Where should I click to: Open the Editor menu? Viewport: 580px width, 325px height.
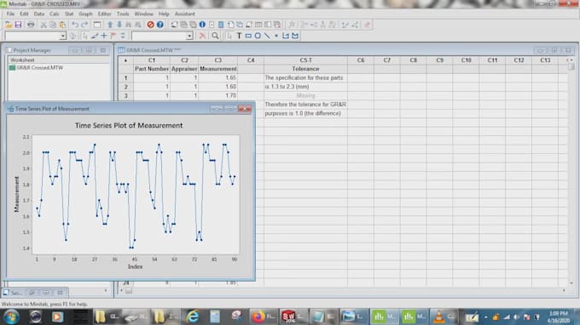tap(104, 14)
